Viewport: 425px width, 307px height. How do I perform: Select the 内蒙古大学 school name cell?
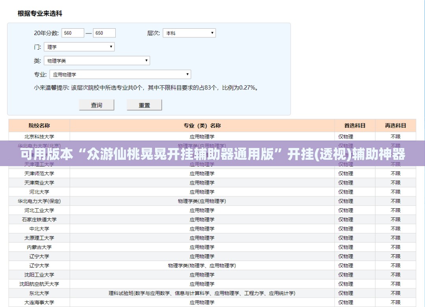pyautogui.click(x=39, y=247)
